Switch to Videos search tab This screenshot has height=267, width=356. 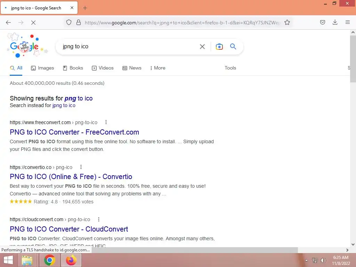point(103,68)
